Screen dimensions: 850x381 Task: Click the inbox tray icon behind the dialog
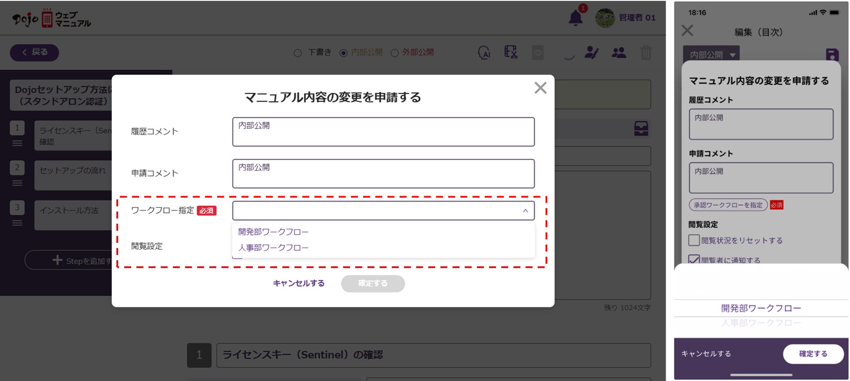point(641,129)
